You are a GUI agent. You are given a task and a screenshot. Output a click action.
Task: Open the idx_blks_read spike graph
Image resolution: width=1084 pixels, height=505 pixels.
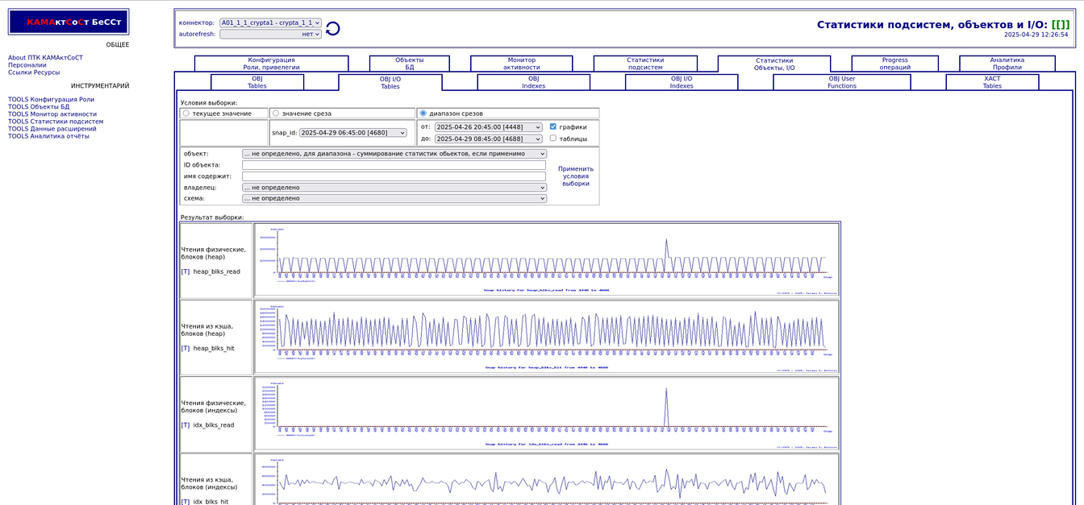pyautogui.click(x=547, y=412)
